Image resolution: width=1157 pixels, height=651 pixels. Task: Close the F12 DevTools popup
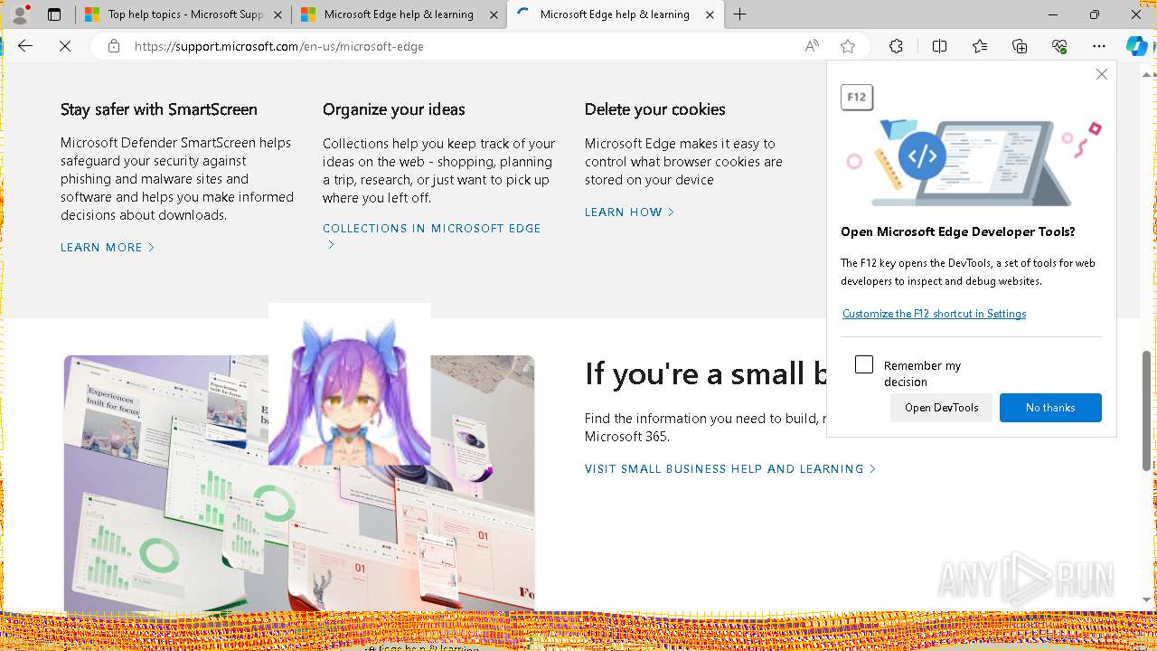pyautogui.click(x=1101, y=74)
